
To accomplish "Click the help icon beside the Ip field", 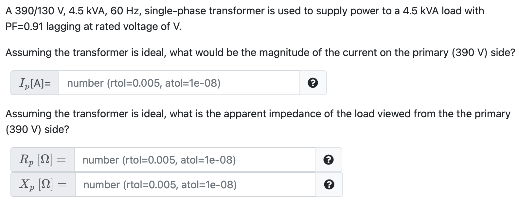I will point(313,83).
